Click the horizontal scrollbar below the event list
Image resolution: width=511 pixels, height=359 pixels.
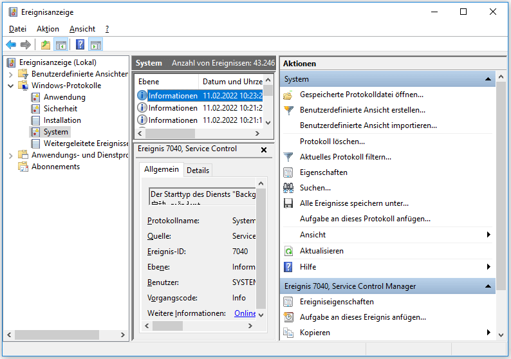(x=200, y=133)
